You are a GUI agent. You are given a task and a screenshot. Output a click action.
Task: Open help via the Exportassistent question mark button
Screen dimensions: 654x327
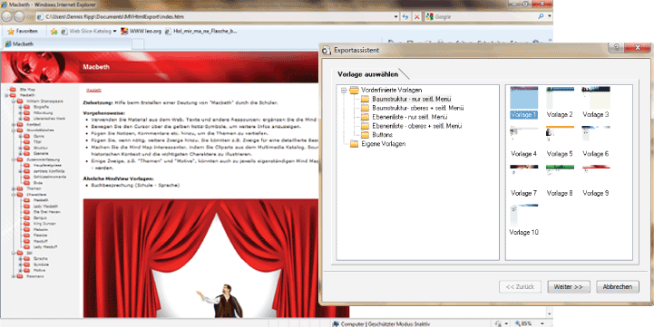(x=616, y=47)
